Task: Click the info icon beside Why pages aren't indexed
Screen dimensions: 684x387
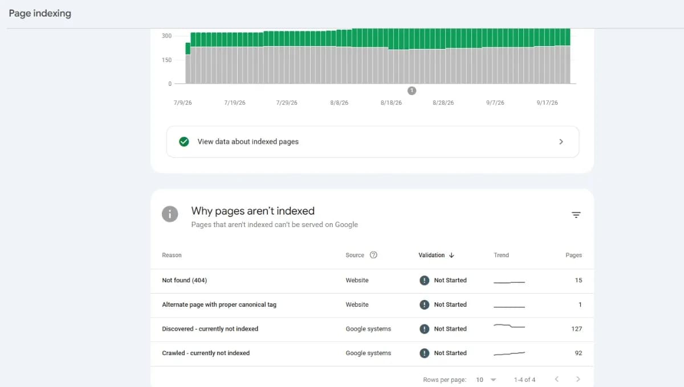Action: [x=170, y=214]
